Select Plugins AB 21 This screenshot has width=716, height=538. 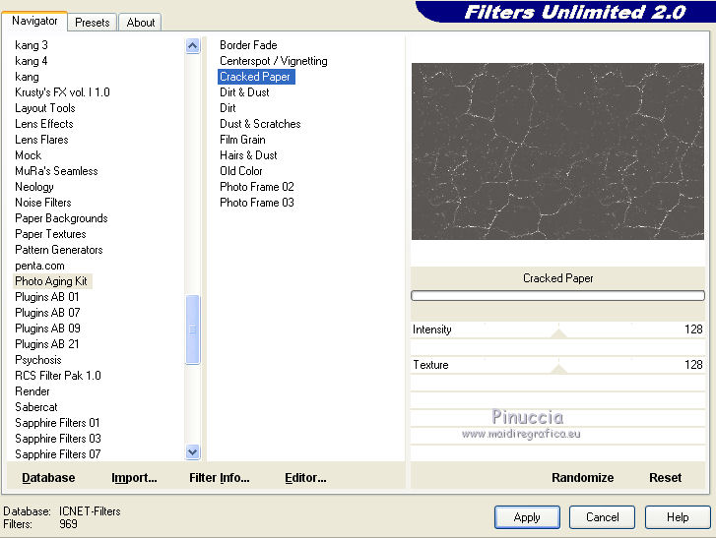click(x=46, y=344)
